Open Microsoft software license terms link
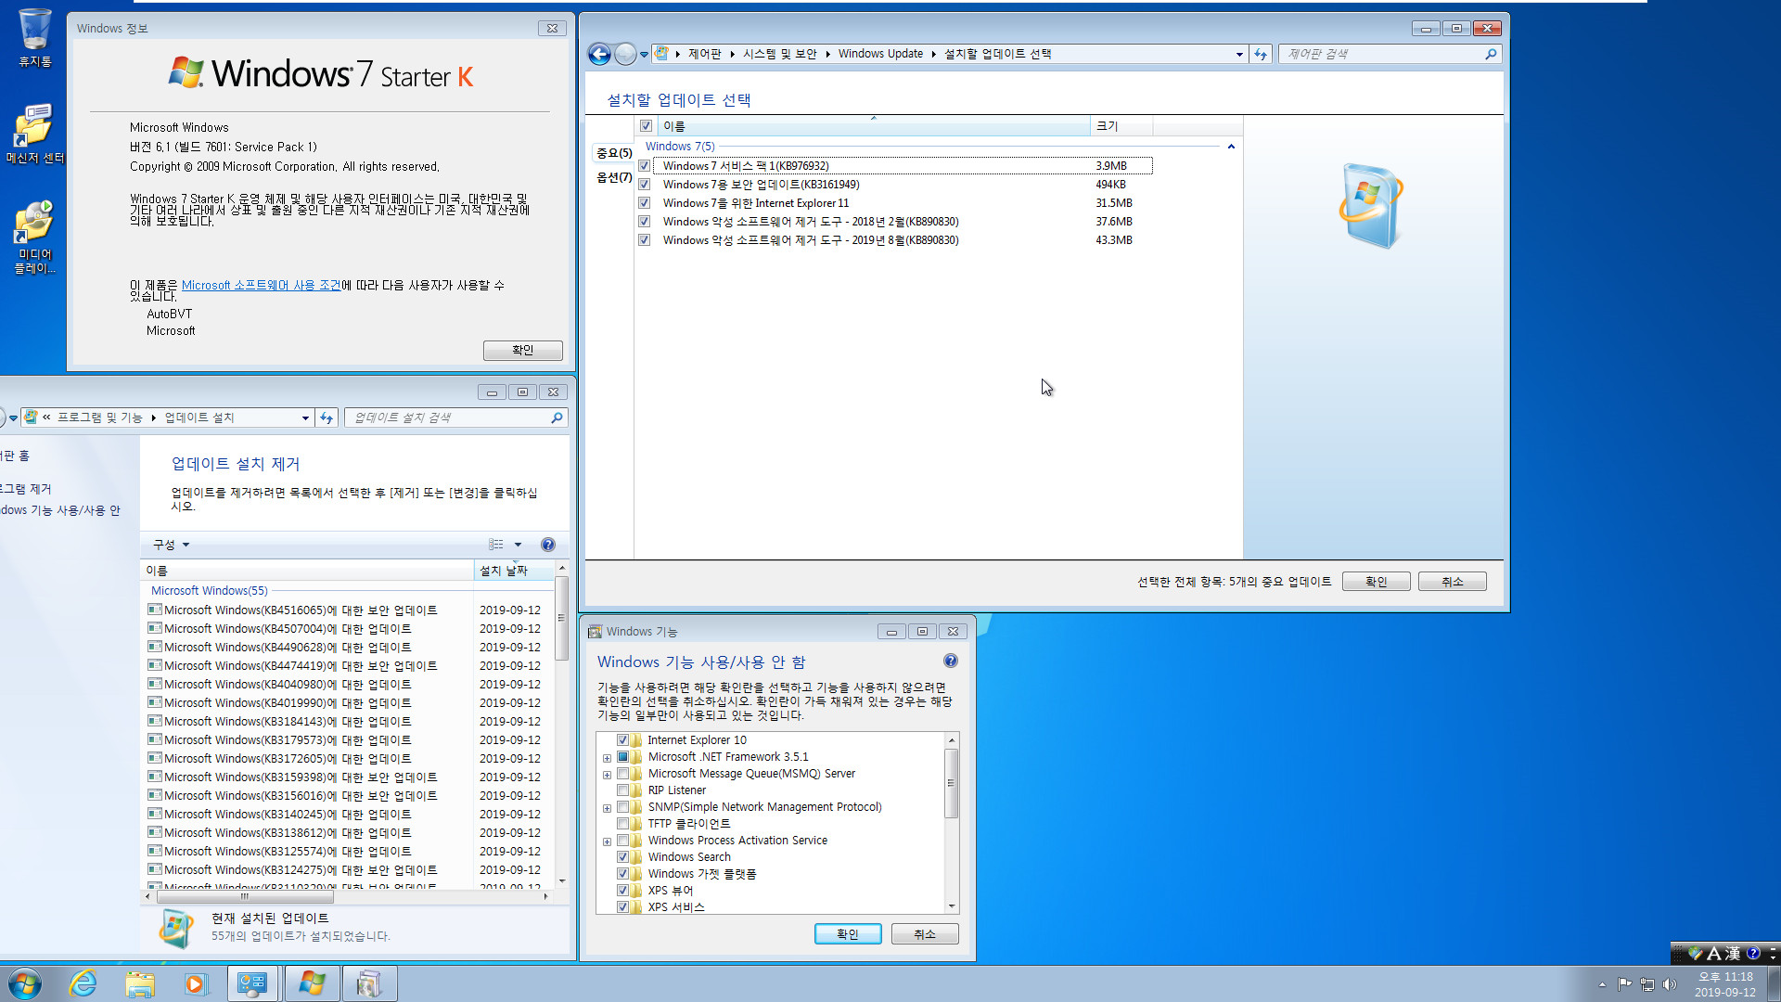Image resolution: width=1781 pixels, height=1002 pixels. (x=262, y=285)
